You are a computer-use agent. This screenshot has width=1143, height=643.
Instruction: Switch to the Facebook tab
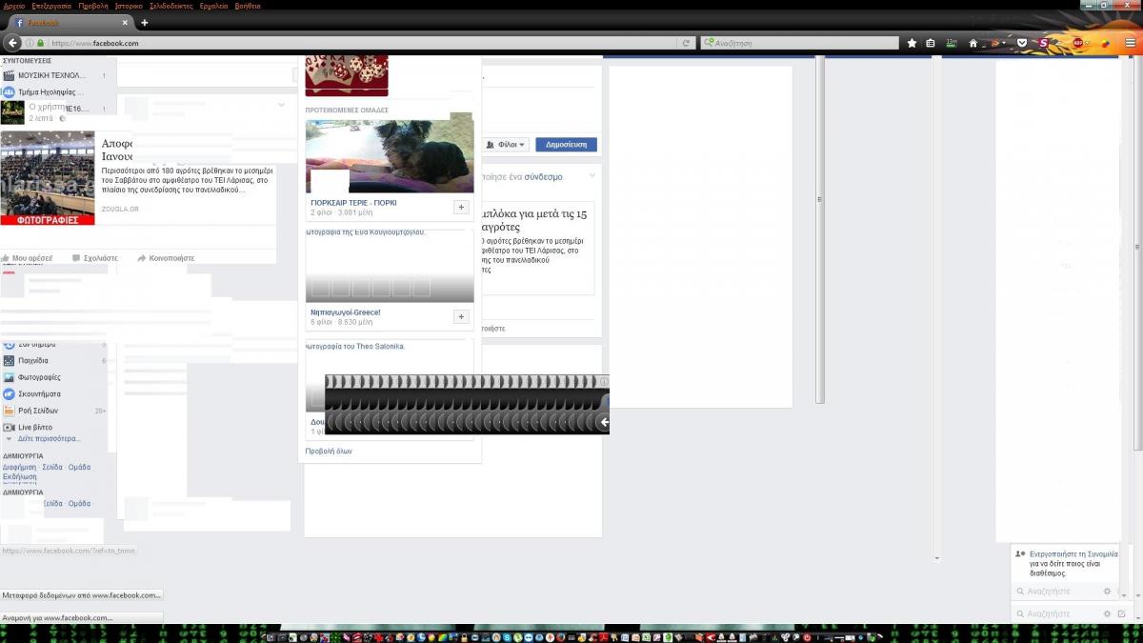pos(70,23)
